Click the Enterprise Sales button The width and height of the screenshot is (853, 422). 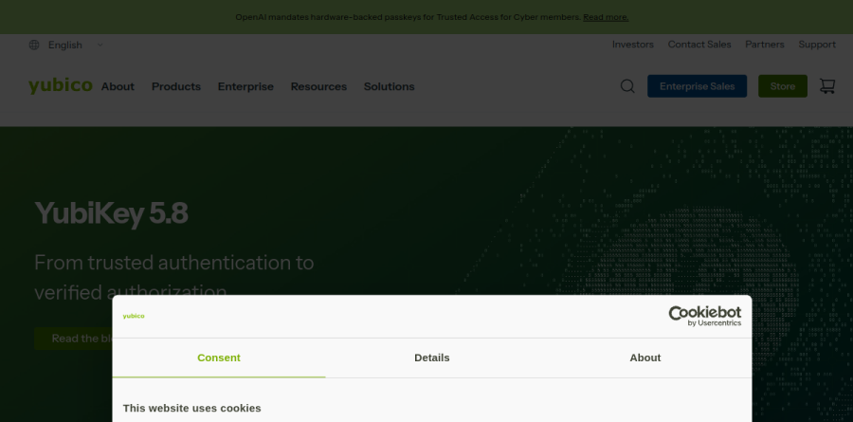click(x=697, y=86)
